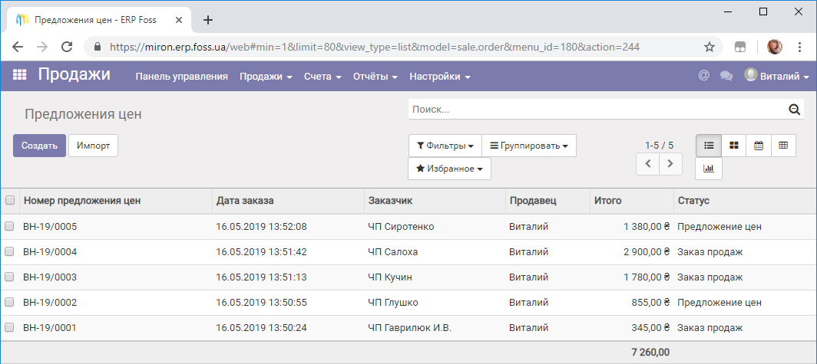Viewport: 817px width, 364px height.
Task: Open the graph view icon
Action: point(709,169)
